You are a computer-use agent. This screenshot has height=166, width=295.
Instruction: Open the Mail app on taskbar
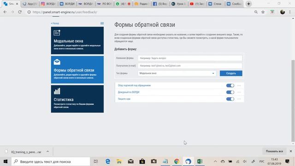(130, 161)
